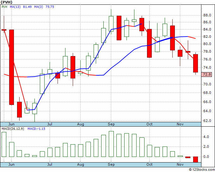
Task: Click the 0.0 MACD axis label
Action: [206, 157]
